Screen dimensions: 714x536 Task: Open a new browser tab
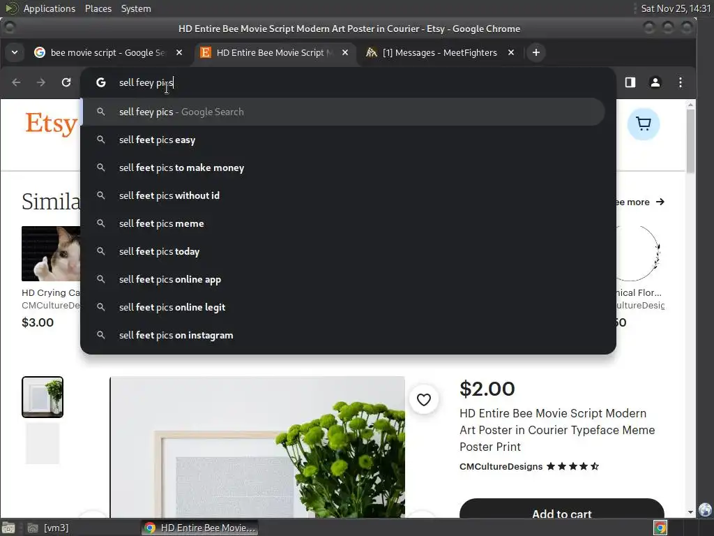[x=536, y=52]
